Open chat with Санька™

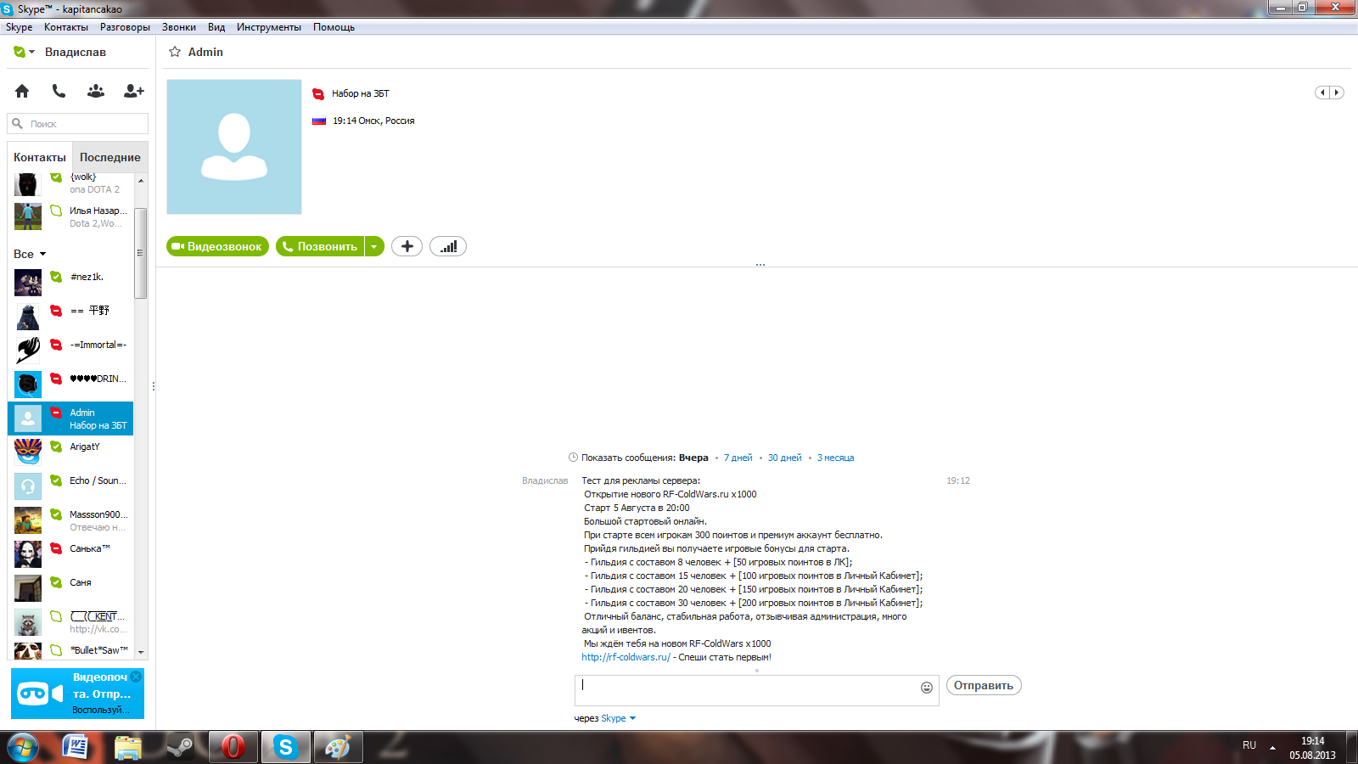click(71, 553)
